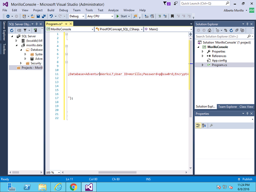The height and width of the screenshot is (192, 256).
Task: Save Program.cs with the single floppy icon
Action: (x=38, y=16)
